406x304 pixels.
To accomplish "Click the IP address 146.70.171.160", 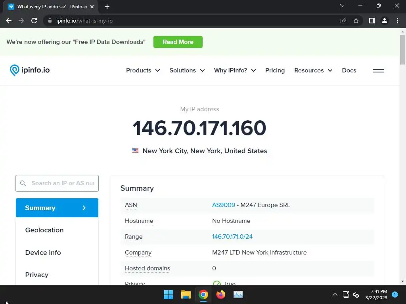I will 199,128.
